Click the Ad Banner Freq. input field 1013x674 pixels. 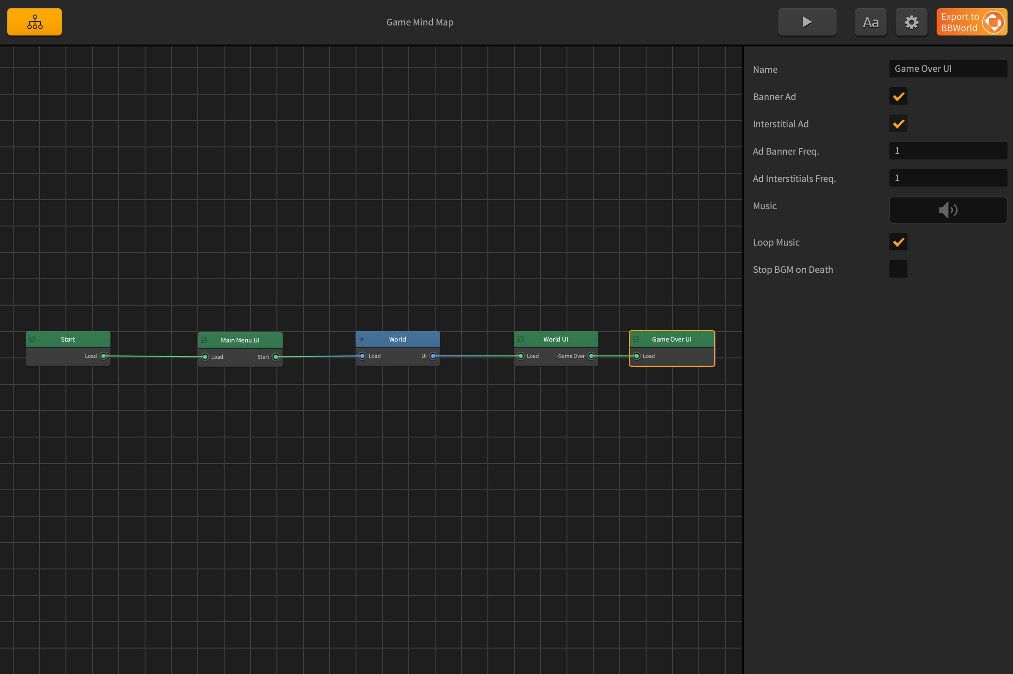click(948, 151)
